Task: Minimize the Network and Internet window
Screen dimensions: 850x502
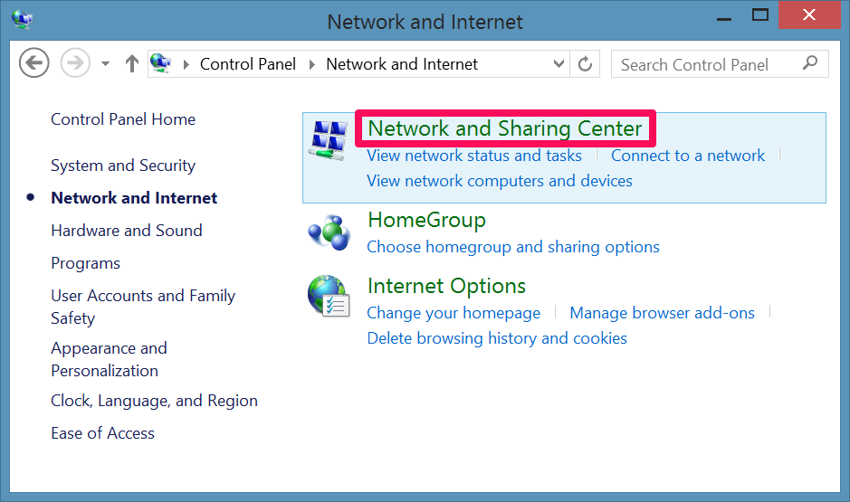Action: [x=724, y=18]
